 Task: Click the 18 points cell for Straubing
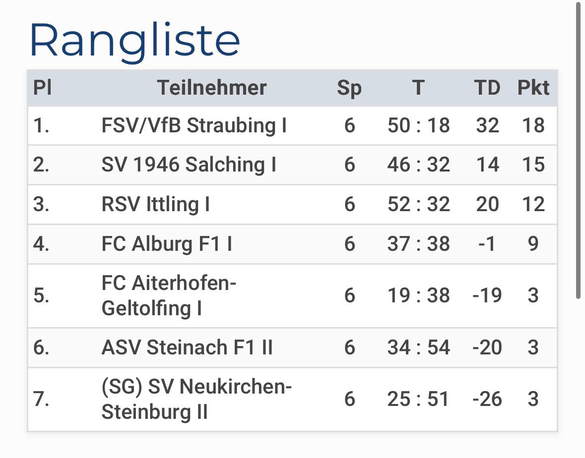[x=533, y=125]
